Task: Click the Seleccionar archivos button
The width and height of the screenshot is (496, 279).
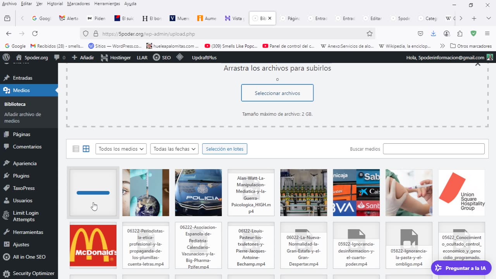Action: pos(277,93)
